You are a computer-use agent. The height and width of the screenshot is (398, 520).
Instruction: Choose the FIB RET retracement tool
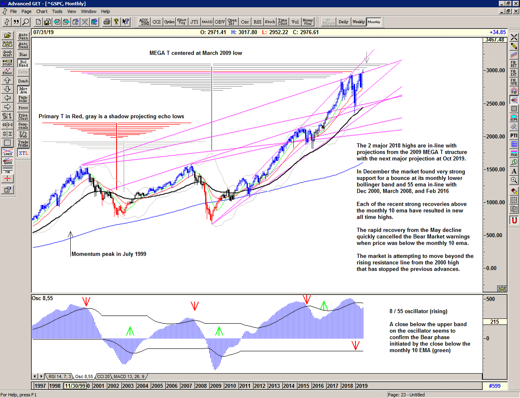pyautogui.click(x=514, y=64)
